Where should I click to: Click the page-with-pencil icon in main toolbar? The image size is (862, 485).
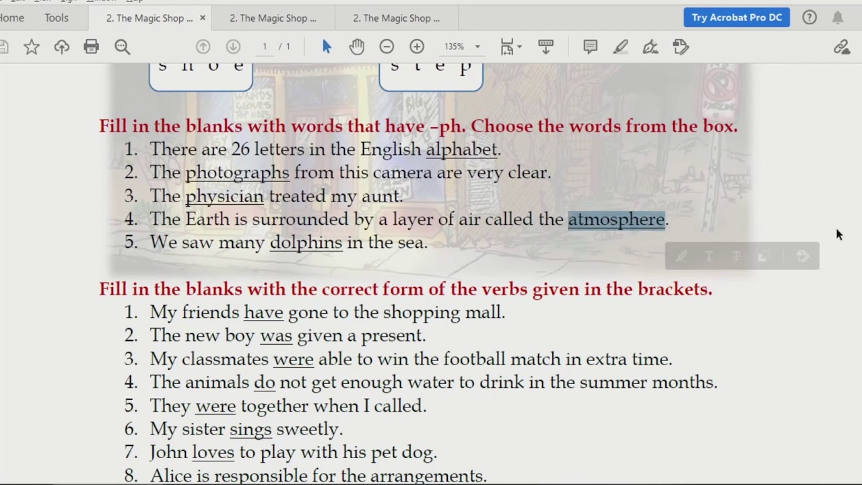coord(680,46)
